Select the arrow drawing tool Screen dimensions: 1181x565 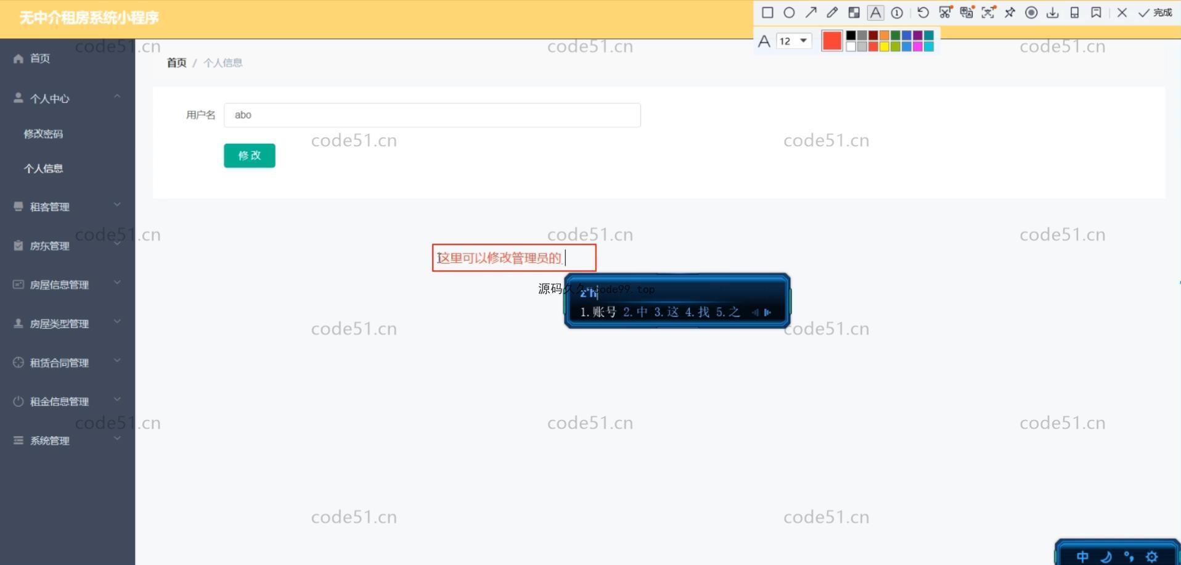[811, 12]
